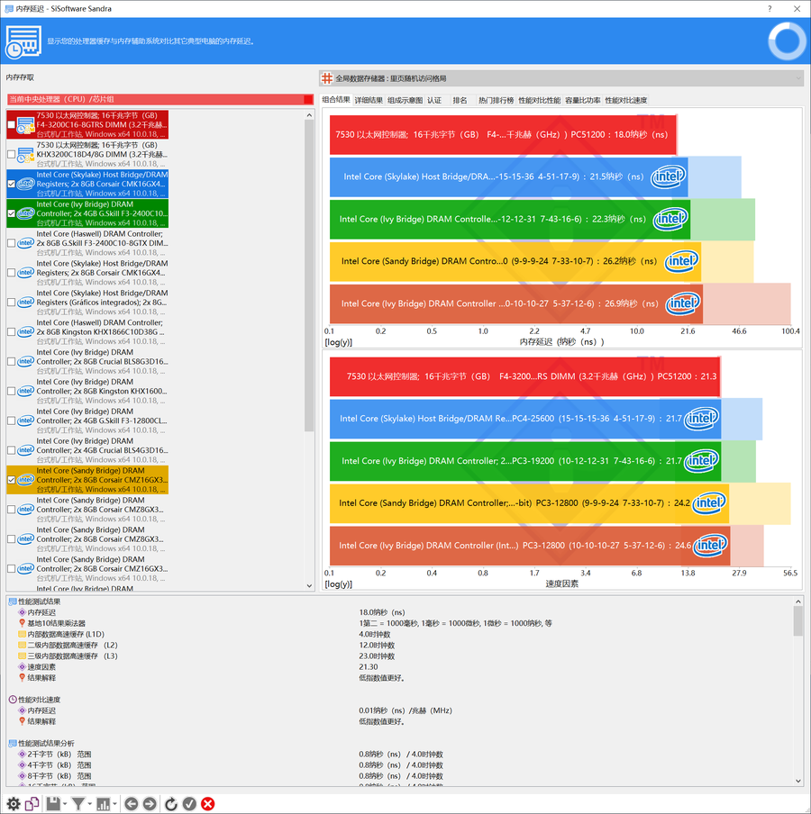Click the circular refresh arrow icon
Image resolution: width=811 pixels, height=814 pixels.
[x=171, y=803]
